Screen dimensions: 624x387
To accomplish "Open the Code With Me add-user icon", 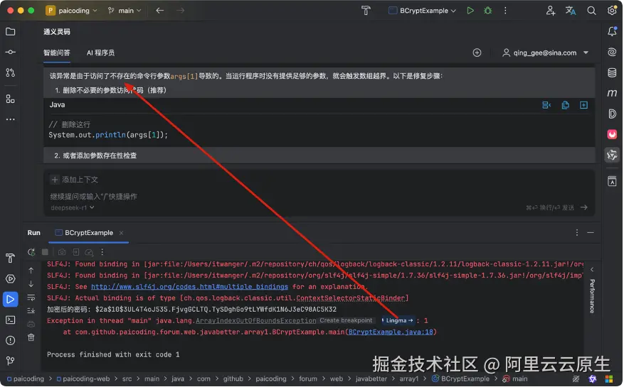I will point(551,11).
